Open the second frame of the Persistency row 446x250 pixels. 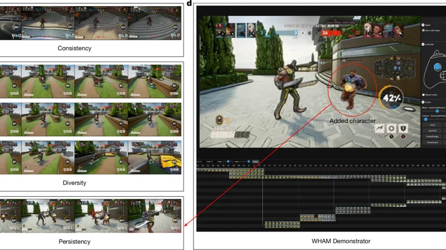pyautogui.click(x=48, y=216)
